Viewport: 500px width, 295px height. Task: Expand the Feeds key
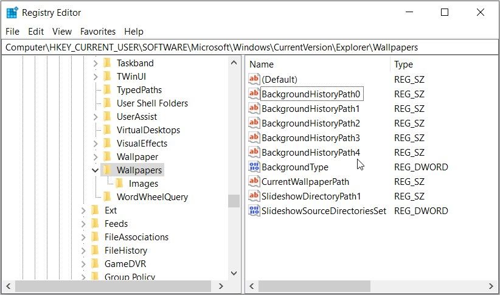[83, 224]
